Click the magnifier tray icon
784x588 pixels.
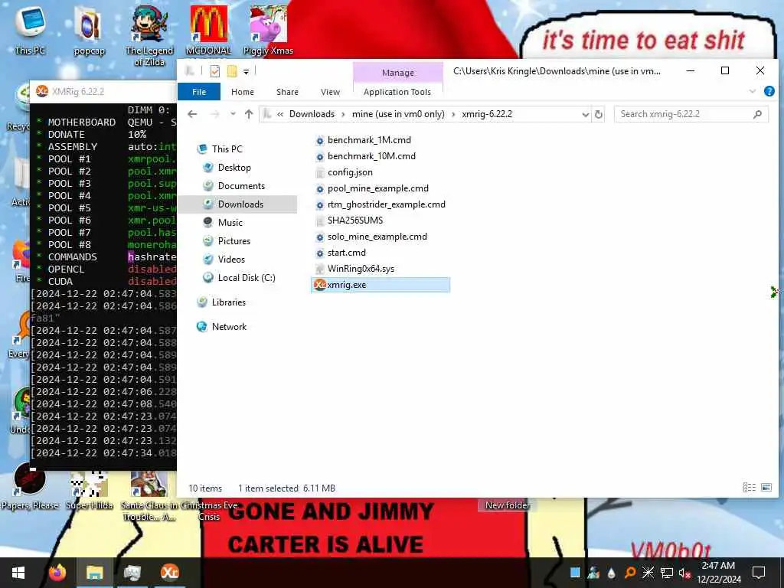pos(630,573)
